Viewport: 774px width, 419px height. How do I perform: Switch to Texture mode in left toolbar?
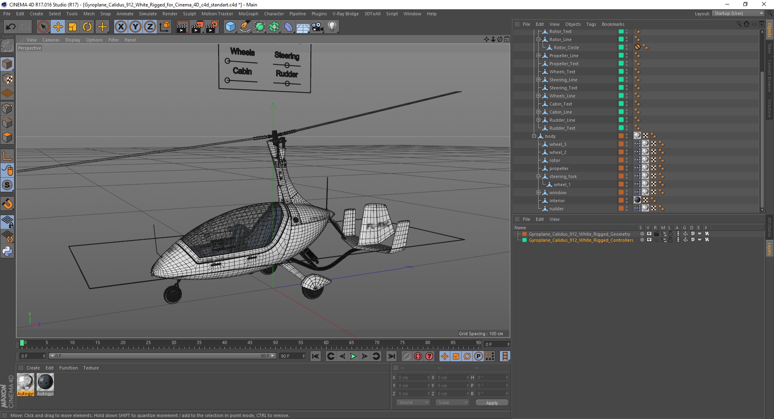click(7, 79)
